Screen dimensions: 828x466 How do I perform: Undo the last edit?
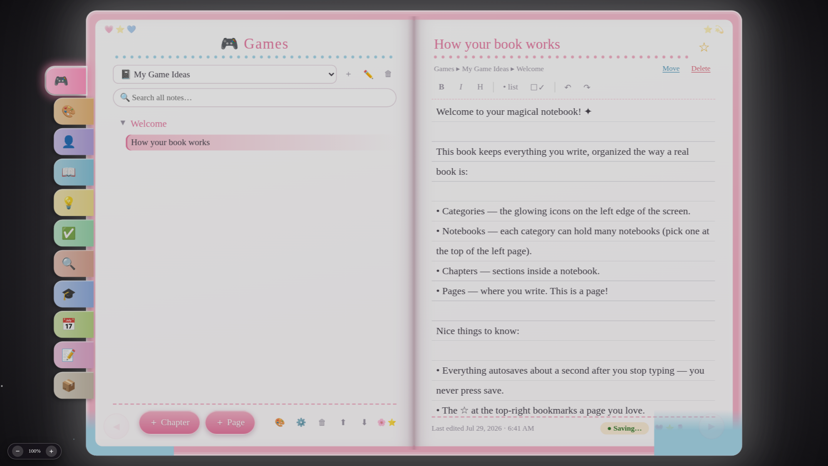point(568,87)
